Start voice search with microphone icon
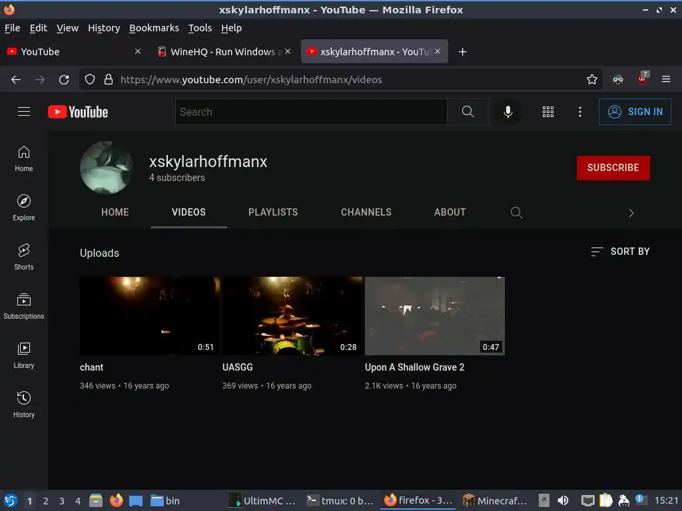The height and width of the screenshot is (511, 682). point(508,112)
